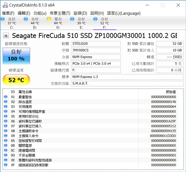Open the 佈景主題(T) menu
The image size is (186, 172).
60,13
